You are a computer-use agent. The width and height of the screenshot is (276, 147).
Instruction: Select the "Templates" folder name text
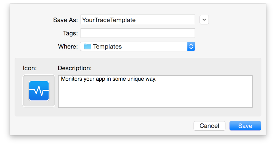pos(107,47)
